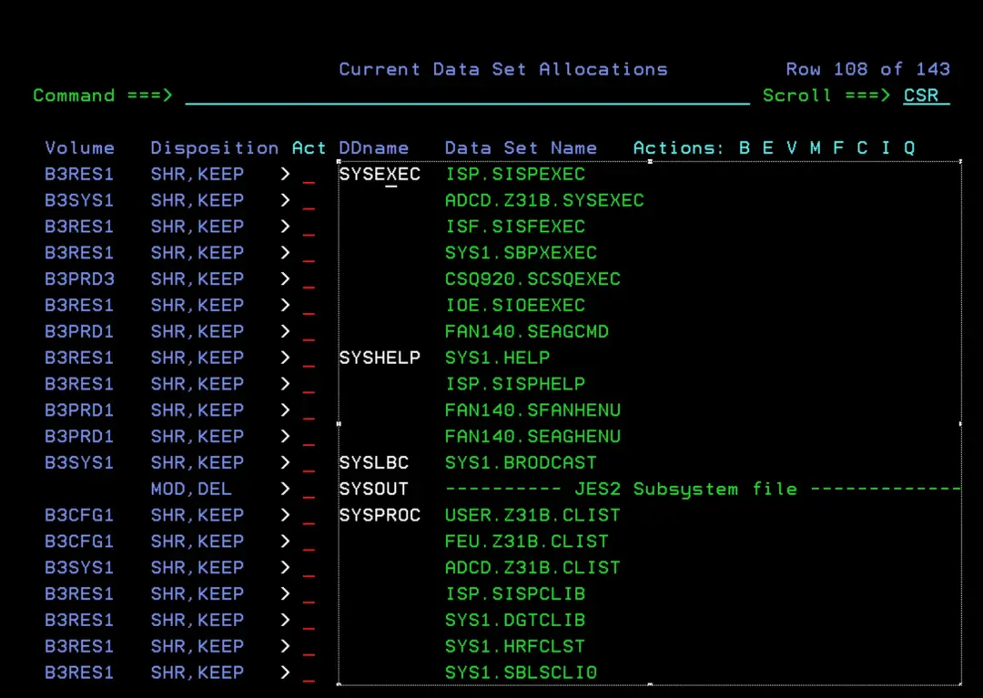Click the Row 108 of 143 indicator
The height and width of the screenshot is (698, 983).
(x=867, y=69)
